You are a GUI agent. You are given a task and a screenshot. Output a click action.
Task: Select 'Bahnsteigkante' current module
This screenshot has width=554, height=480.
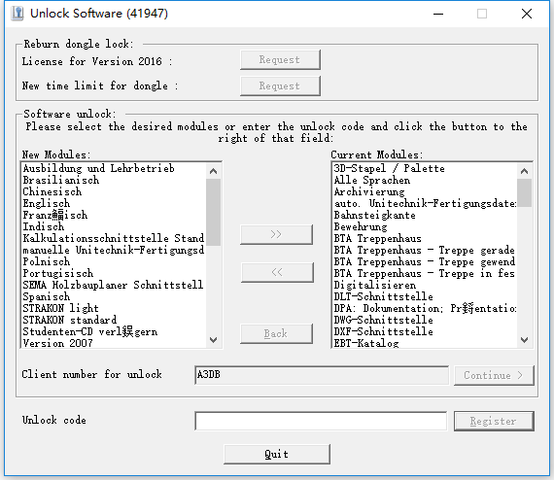click(x=425, y=215)
